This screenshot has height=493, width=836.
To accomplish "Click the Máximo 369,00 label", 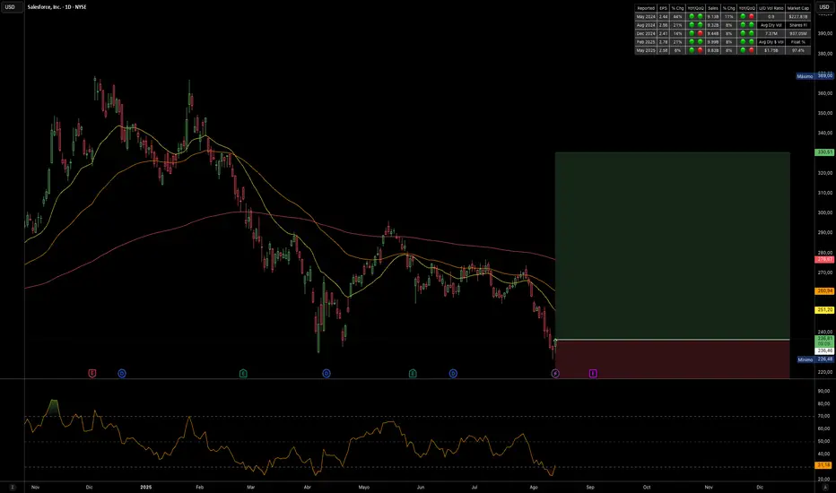I will click(x=814, y=75).
